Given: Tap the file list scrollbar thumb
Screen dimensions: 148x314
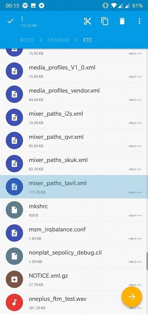Looking at the screenshot, I should pos(147,261).
